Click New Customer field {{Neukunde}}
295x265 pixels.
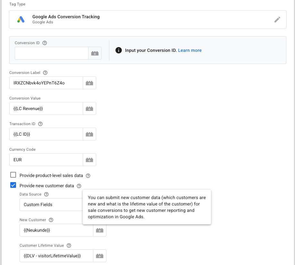click(x=56, y=230)
